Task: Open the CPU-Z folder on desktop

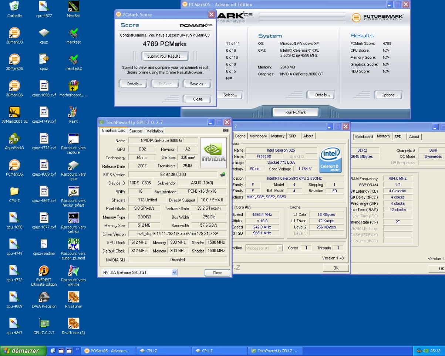Action: click(x=14, y=191)
